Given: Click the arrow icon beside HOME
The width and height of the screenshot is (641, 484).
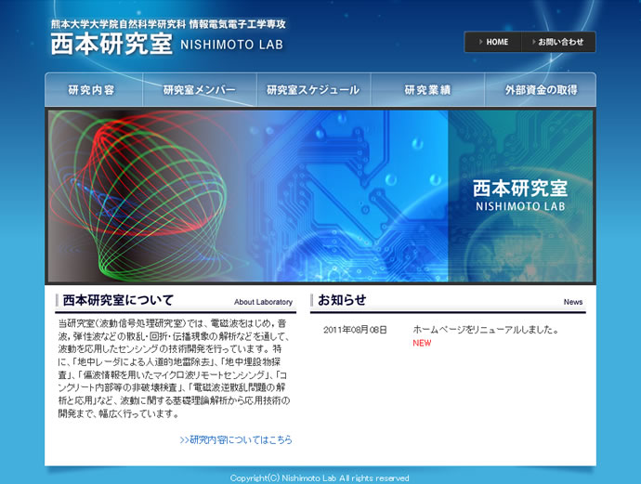Looking at the screenshot, I should click(x=481, y=42).
